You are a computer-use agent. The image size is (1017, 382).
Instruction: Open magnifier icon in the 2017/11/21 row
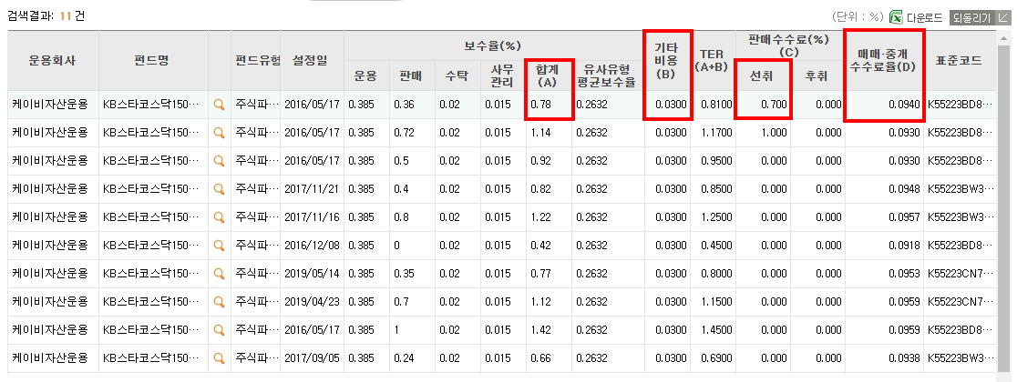(220, 189)
